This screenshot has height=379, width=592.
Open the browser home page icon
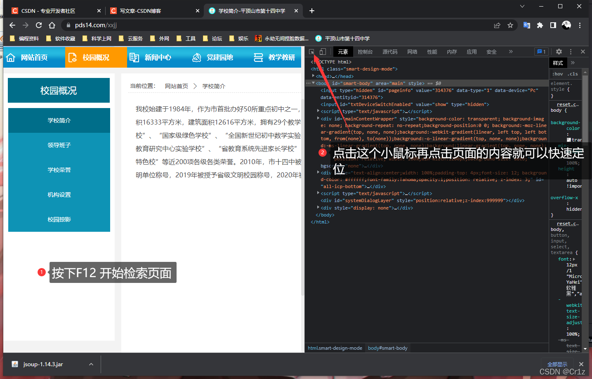pos(52,25)
